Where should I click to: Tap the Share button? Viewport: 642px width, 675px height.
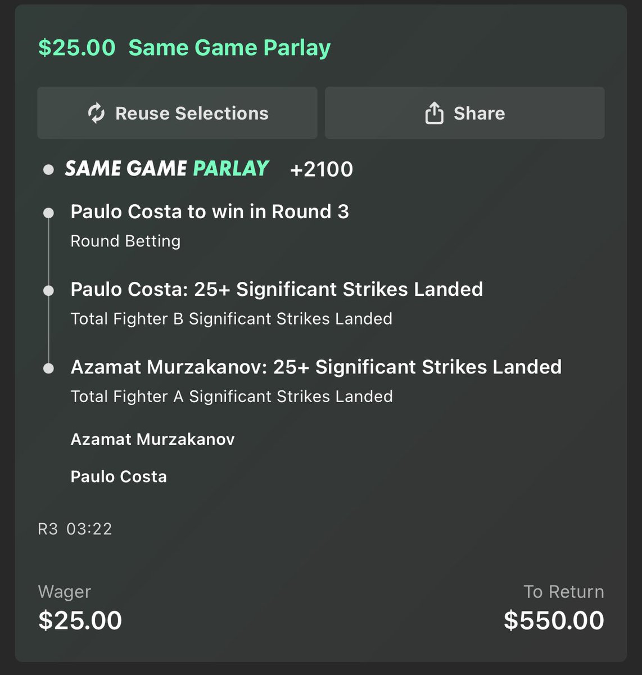(x=465, y=112)
